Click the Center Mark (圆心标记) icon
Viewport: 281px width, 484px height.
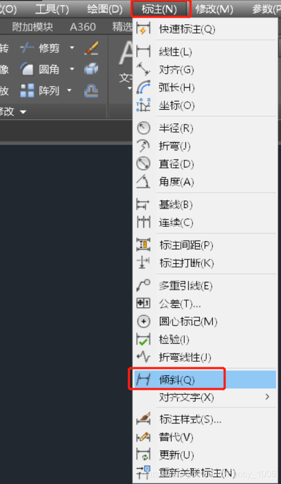[144, 322]
